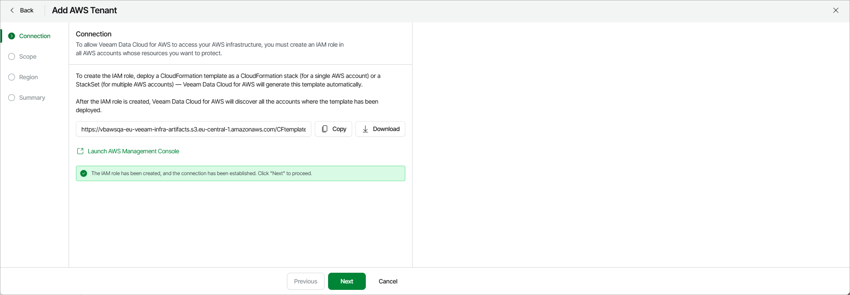The width and height of the screenshot is (850, 295).
Task: Proceed with the green Next button
Action: (347, 281)
